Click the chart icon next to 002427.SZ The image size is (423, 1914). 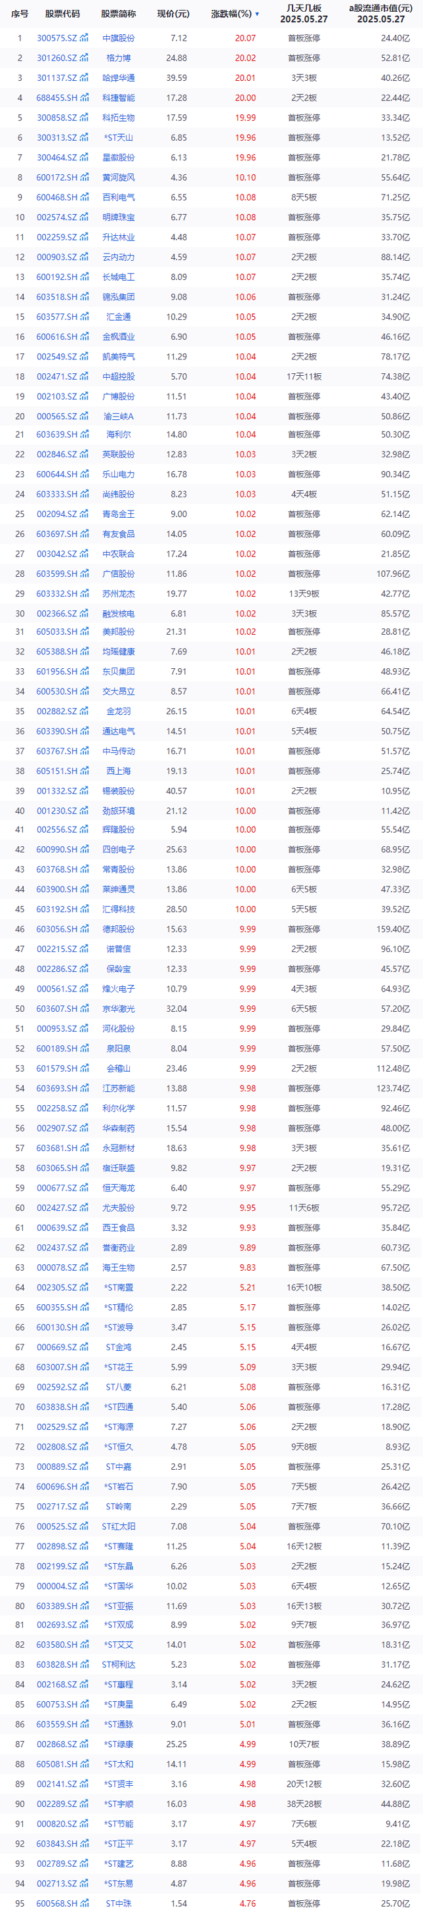click(x=84, y=1208)
